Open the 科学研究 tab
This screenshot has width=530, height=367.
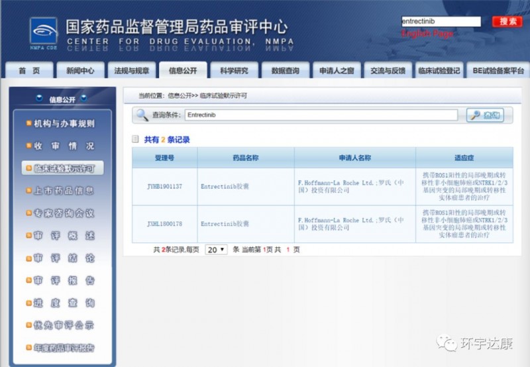(234, 70)
